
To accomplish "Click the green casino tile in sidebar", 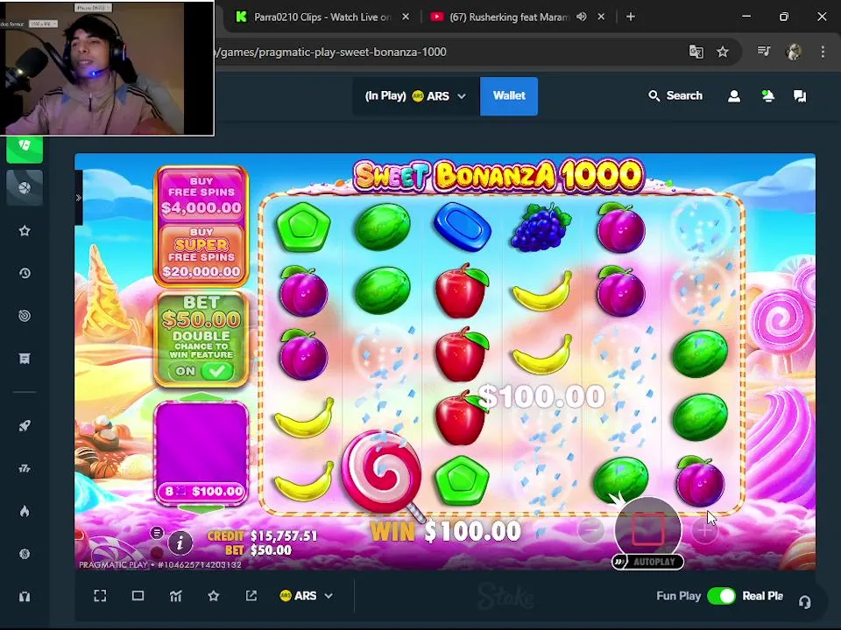I will (25, 149).
